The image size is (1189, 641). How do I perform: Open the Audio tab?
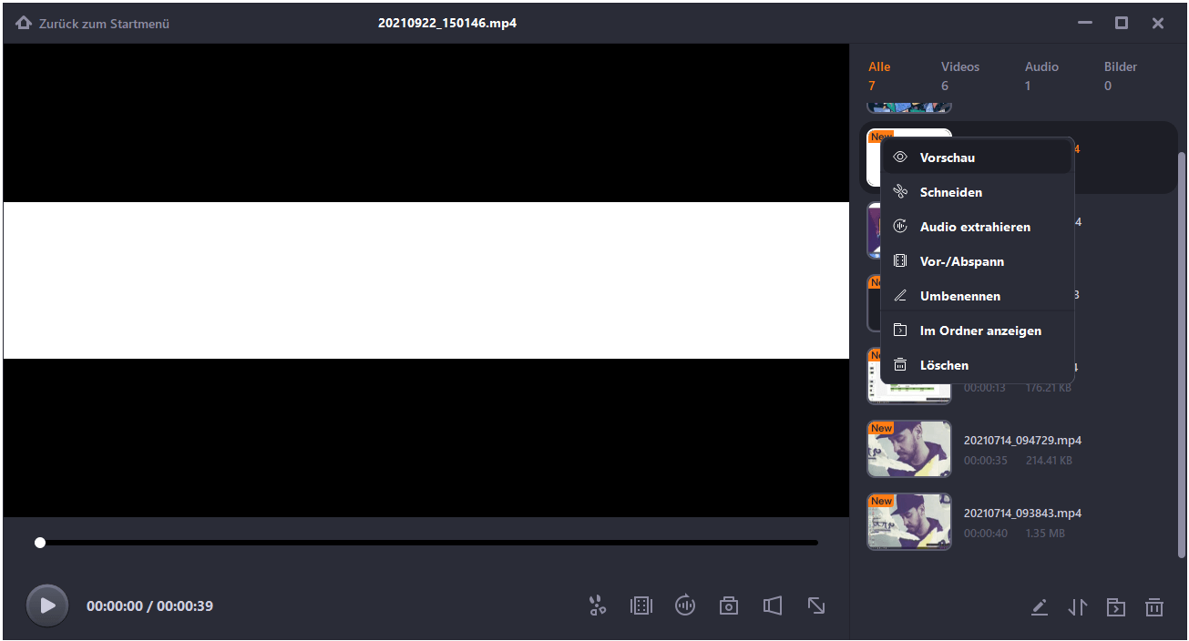pyautogui.click(x=1041, y=76)
